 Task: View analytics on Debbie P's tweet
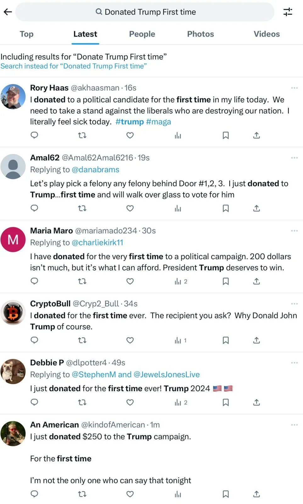[x=178, y=402]
